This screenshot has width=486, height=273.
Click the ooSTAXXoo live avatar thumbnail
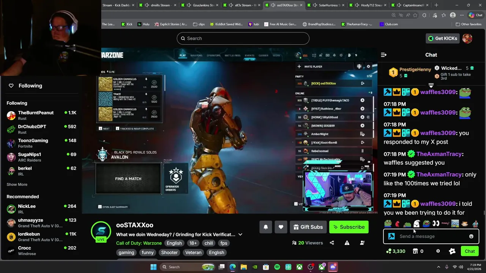(101, 231)
